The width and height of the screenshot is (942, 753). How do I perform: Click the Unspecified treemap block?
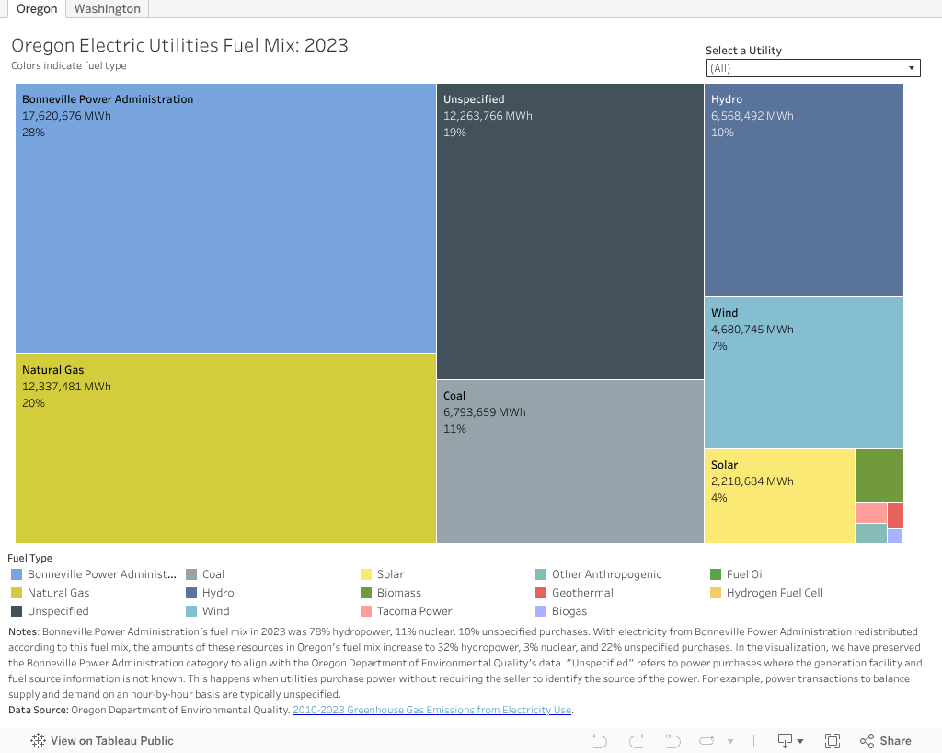[x=570, y=231]
